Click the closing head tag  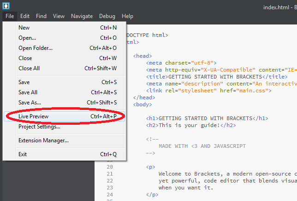point(144,97)
